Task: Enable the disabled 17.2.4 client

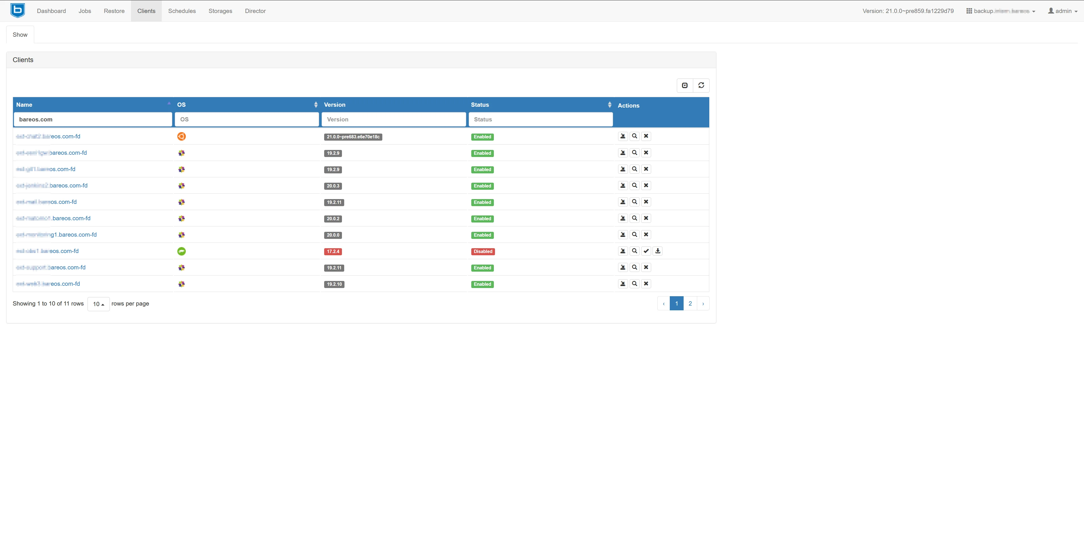Action: [x=646, y=251]
